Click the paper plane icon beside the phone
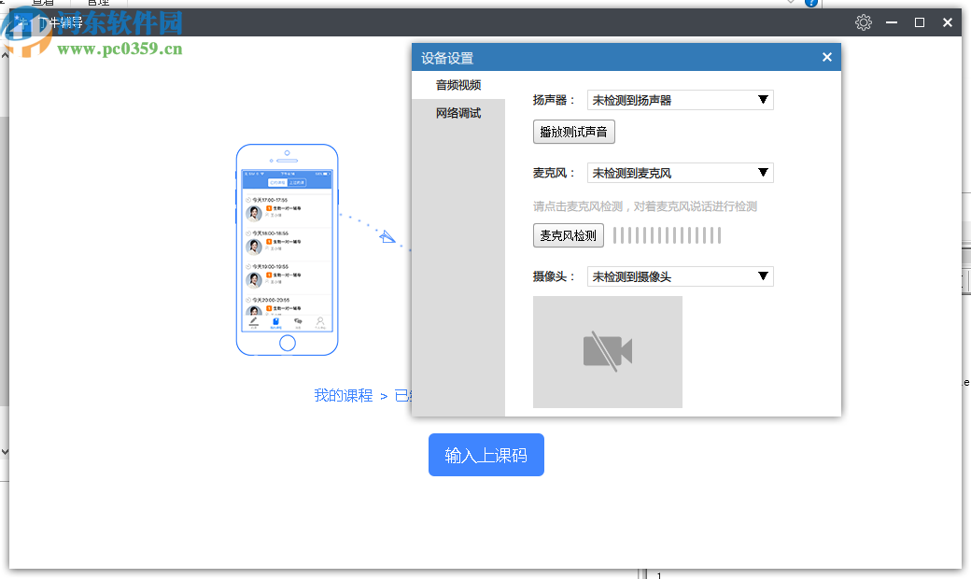This screenshot has height=579, width=971. (386, 238)
